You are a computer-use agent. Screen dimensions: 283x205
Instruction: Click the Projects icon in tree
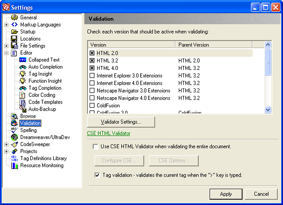click(x=14, y=151)
